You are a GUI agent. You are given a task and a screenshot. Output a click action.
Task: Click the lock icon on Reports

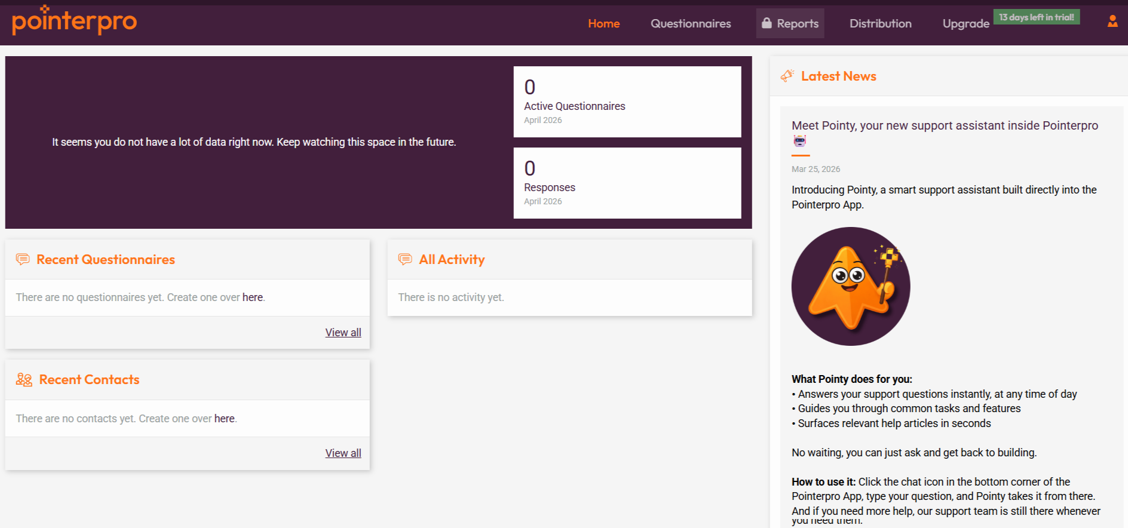pyautogui.click(x=767, y=23)
